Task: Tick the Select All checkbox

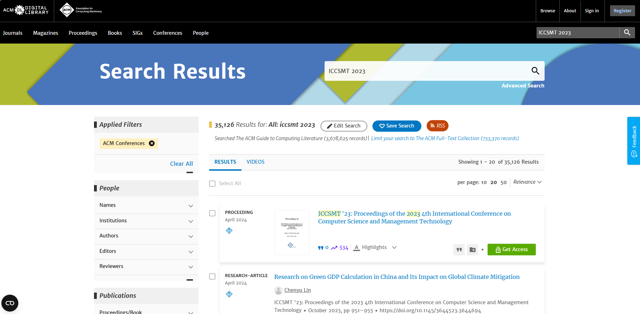Action: (212, 184)
